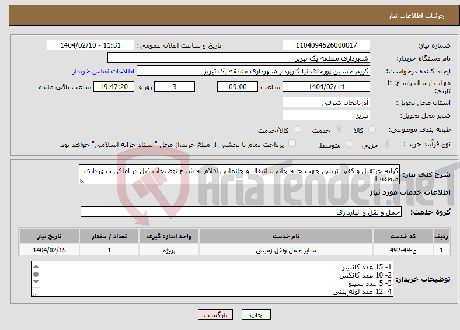Click service name سایر حمل ونقل زمینی
Viewport: 460px width, 330px height.
pyautogui.click(x=286, y=250)
